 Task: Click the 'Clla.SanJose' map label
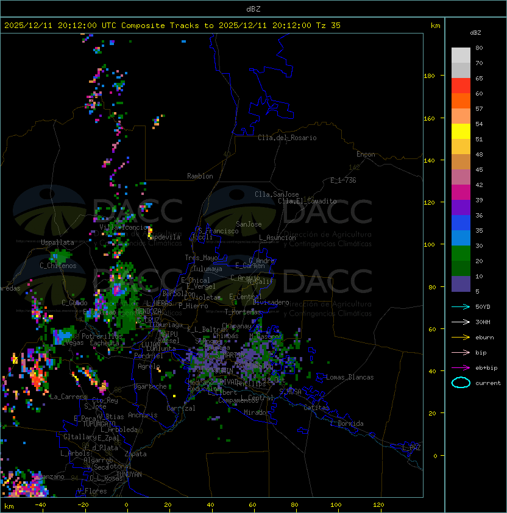click(x=277, y=194)
